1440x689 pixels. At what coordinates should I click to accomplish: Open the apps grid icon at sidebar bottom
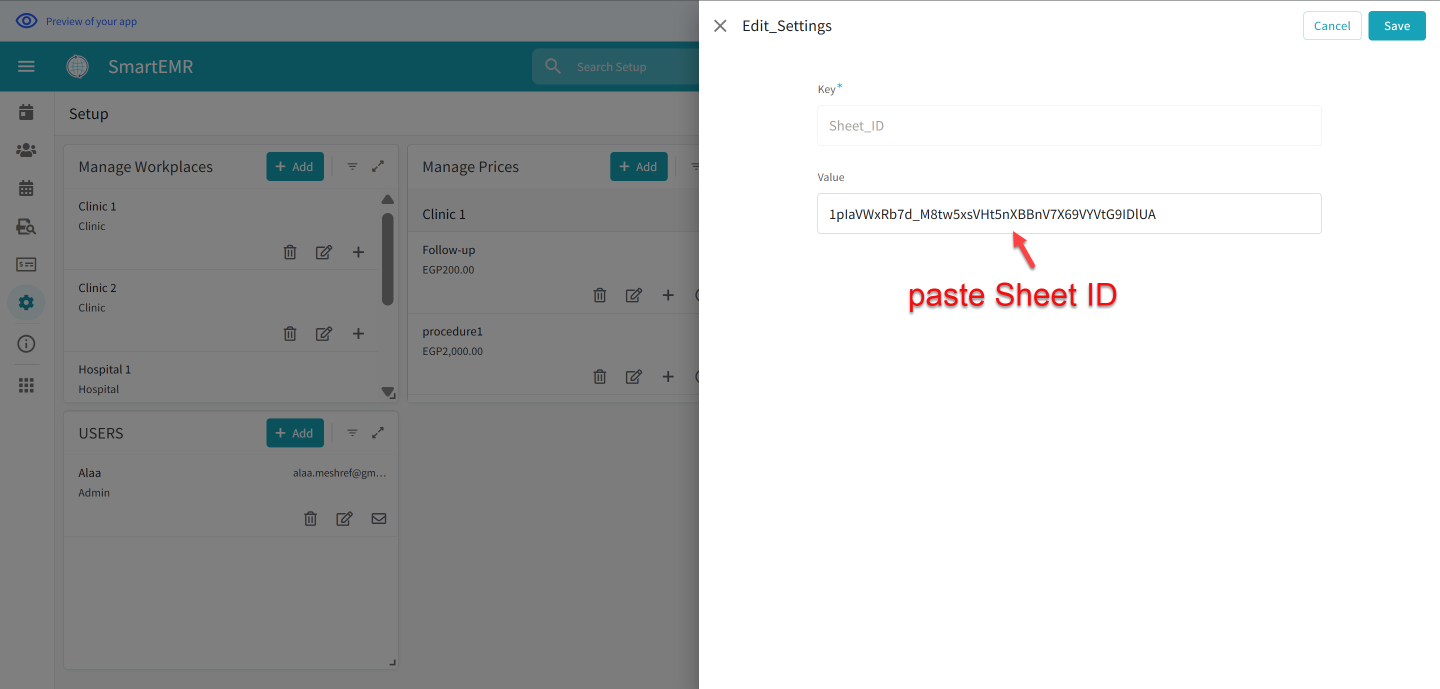pos(25,384)
